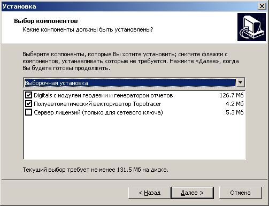Image resolution: width=269 pixels, height=206 pixels.
Task: Click the Установка title bar
Action: coord(129,6)
